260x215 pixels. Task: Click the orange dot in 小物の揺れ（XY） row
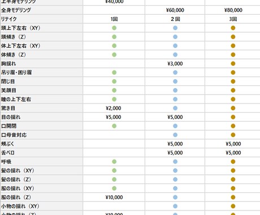pyautogui.click(x=233, y=206)
